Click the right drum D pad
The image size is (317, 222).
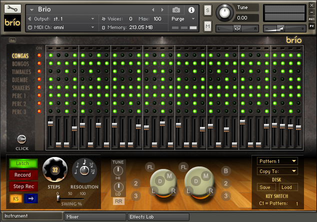coord(195,181)
